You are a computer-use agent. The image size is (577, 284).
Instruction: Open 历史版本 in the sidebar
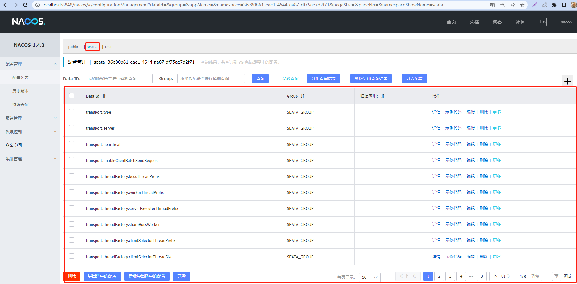click(20, 91)
